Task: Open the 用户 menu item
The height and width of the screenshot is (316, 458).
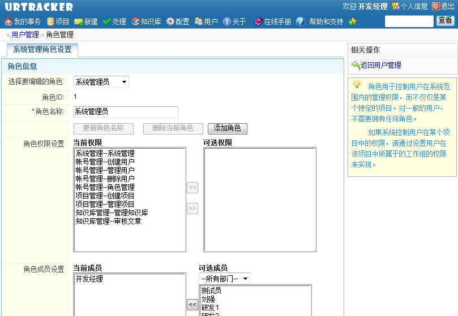Action: 206,21
